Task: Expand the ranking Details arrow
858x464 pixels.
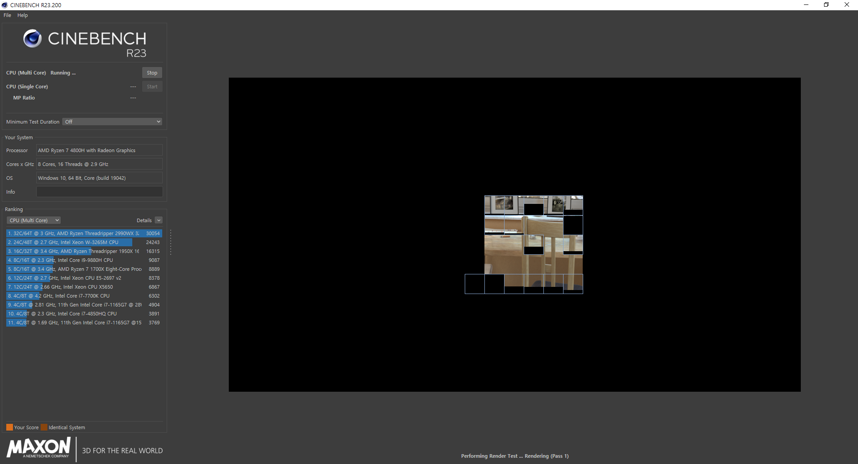Action: (159, 220)
